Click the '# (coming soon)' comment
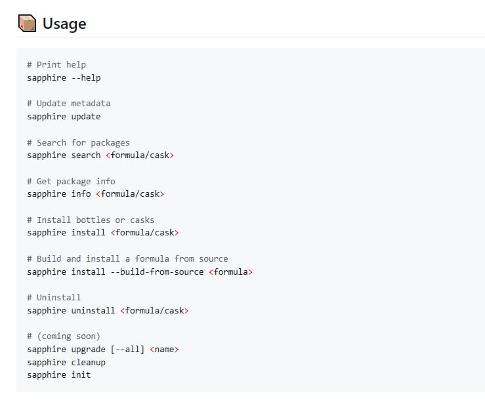Image resolution: width=485 pixels, height=402 pixels. (64, 336)
